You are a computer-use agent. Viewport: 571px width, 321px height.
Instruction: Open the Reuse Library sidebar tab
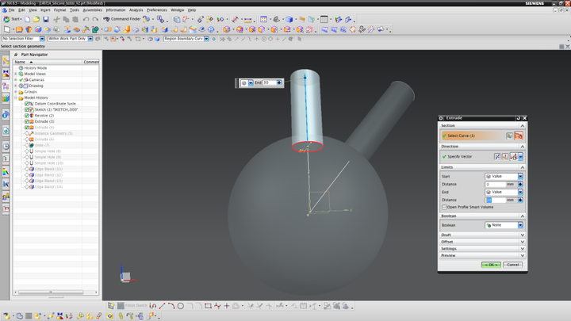click(x=6, y=98)
